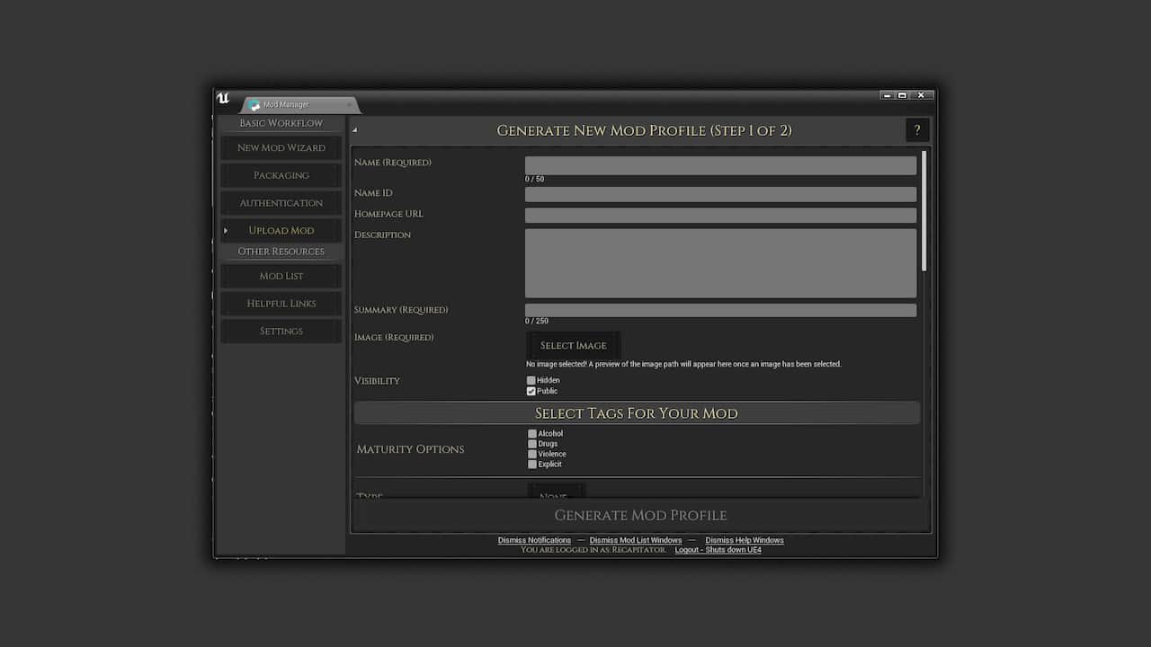The height and width of the screenshot is (647, 1151).
Task: Click the Generate Mod Profile button
Action: pos(640,515)
